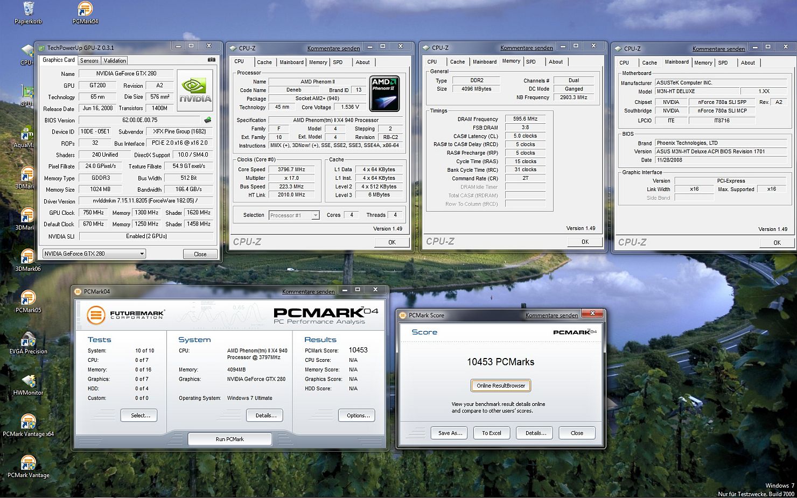
Task: Click OK in the memory CPU-Z window
Action: tap(585, 242)
